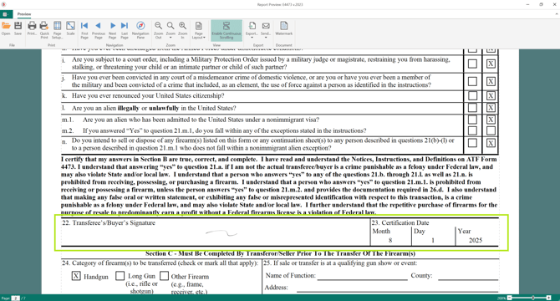
Task: Click the zoom slider plus button
Action: [548, 298]
